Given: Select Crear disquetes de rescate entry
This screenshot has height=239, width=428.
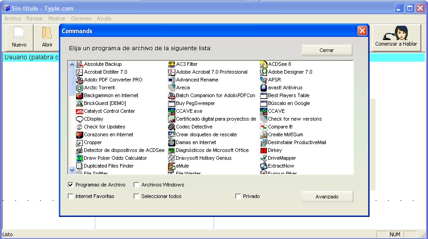Looking at the screenshot, I should [x=206, y=134].
